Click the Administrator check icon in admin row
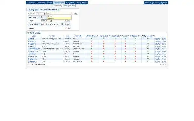194x121 pixels. pos(92,39)
